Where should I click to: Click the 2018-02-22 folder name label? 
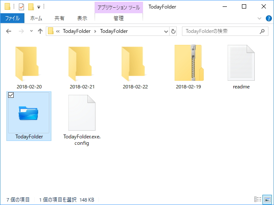tap(135, 87)
